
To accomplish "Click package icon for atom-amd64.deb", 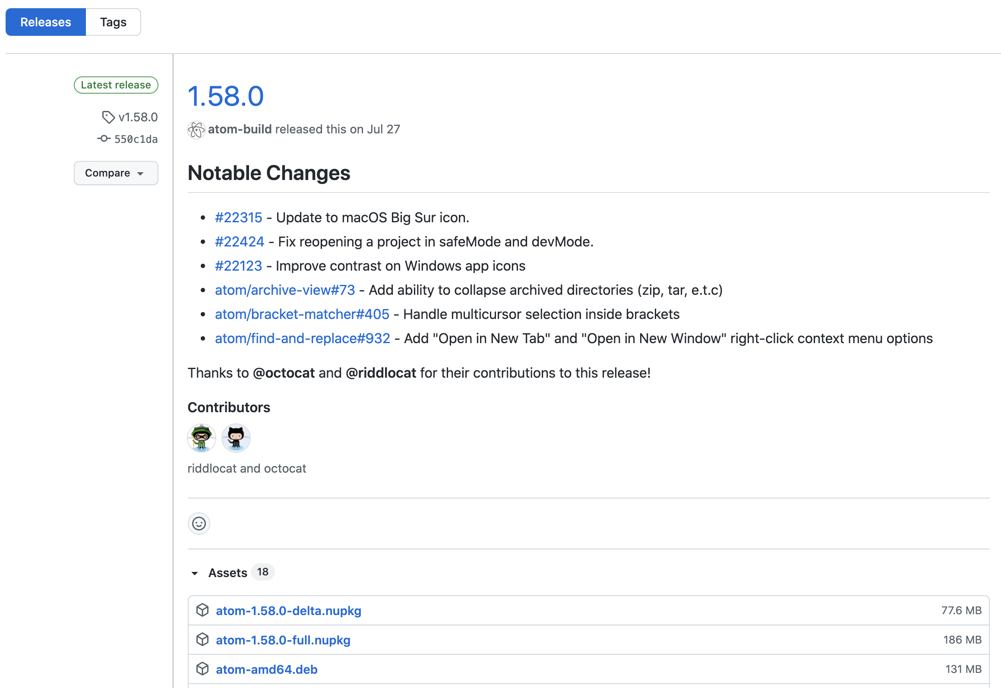I will (202, 669).
